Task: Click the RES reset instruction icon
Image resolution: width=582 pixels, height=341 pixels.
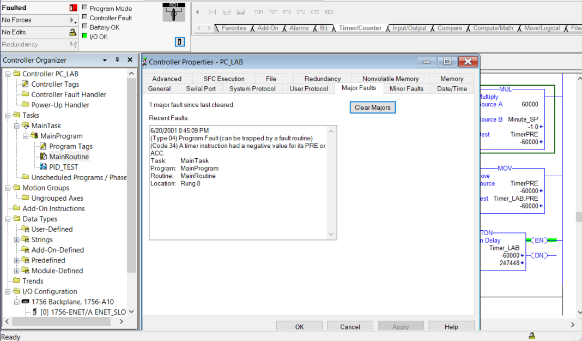Action: [x=329, y=12]
